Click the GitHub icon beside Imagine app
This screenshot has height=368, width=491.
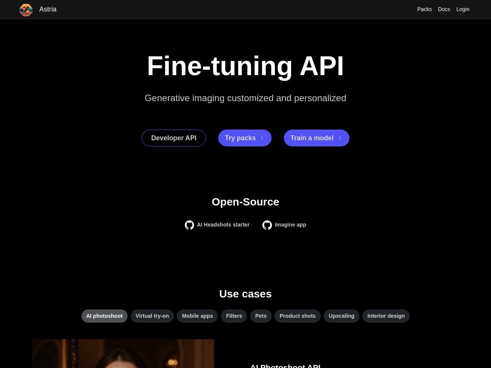pos(267,225)
